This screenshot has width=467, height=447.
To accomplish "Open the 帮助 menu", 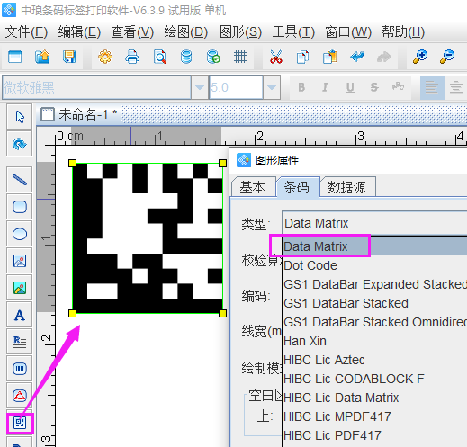I will point(403,32).
